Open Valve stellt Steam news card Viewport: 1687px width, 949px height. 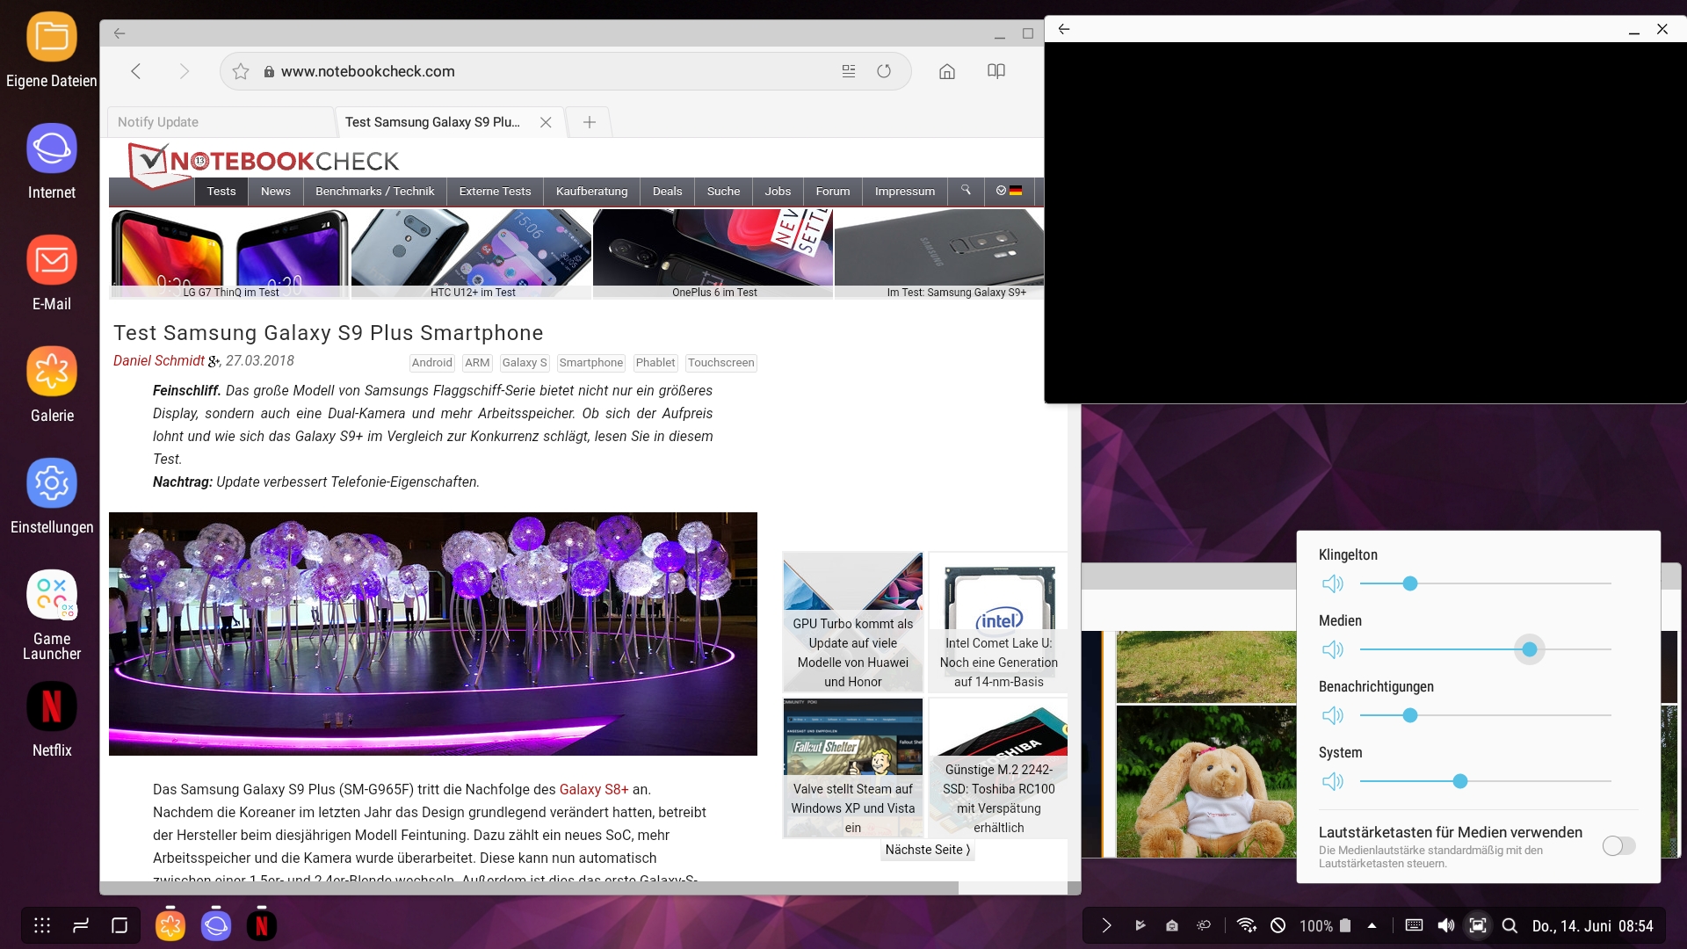coord(853,768)
